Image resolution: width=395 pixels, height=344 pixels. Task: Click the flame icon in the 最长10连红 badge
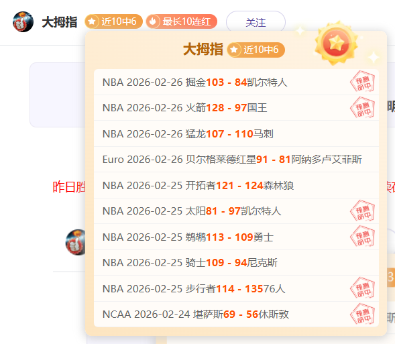pos(153,21)
